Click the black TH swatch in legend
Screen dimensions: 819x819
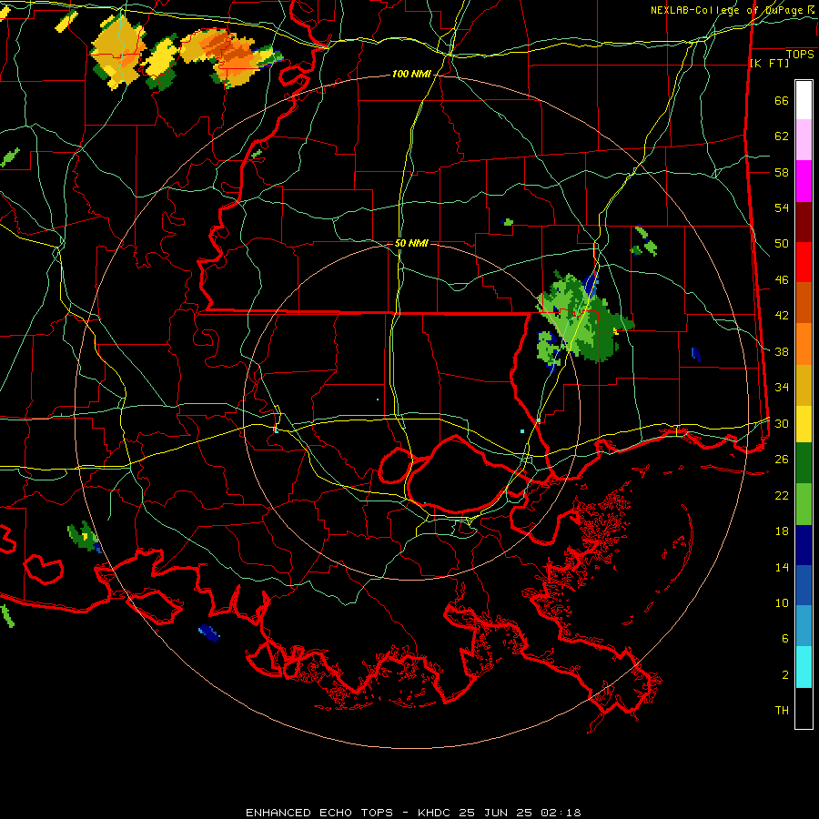tap(804, 708)
